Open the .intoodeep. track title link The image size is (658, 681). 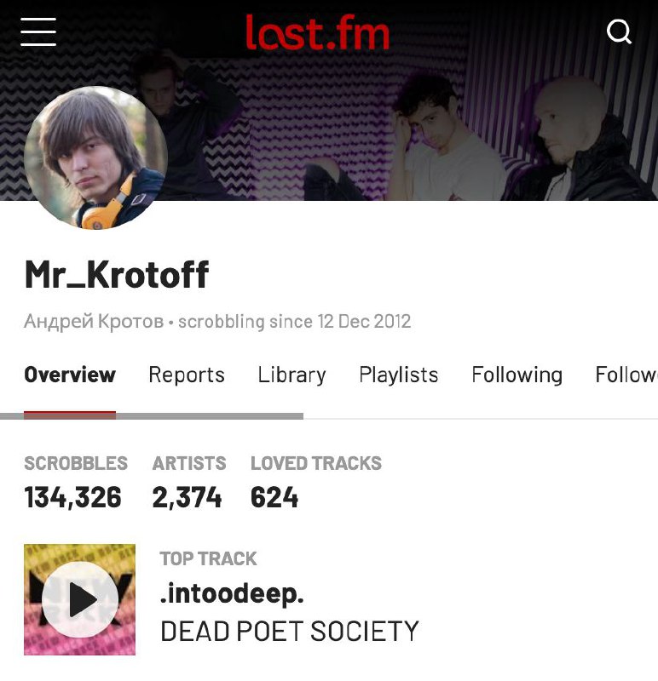click(232, 593)
